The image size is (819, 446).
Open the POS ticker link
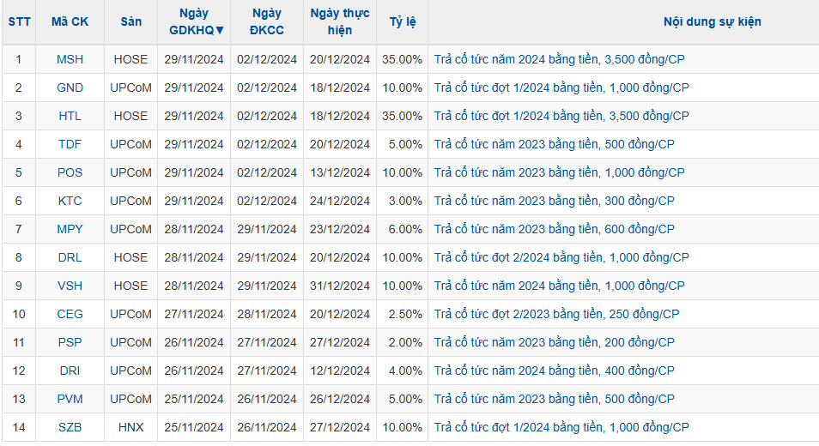click(70, 172)
